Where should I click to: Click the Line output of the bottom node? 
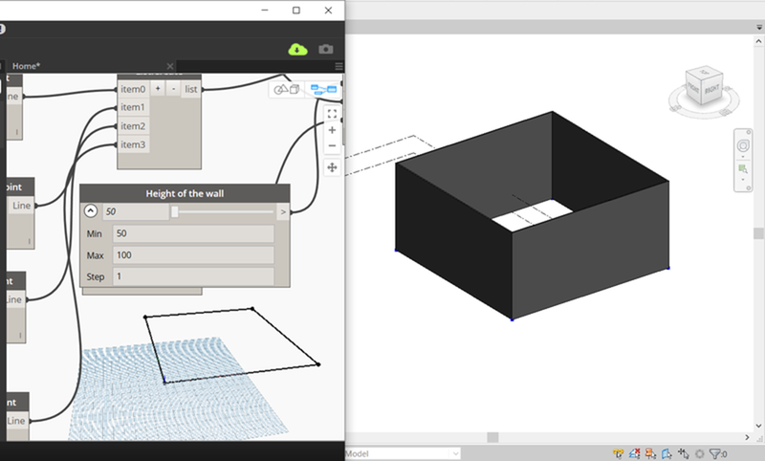coord(15,421)
